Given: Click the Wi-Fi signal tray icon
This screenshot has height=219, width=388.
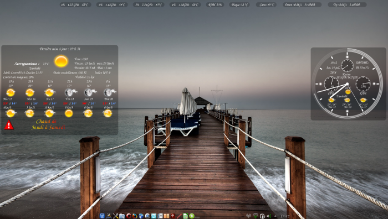Looking at the screenshot, I should (256, 216).
